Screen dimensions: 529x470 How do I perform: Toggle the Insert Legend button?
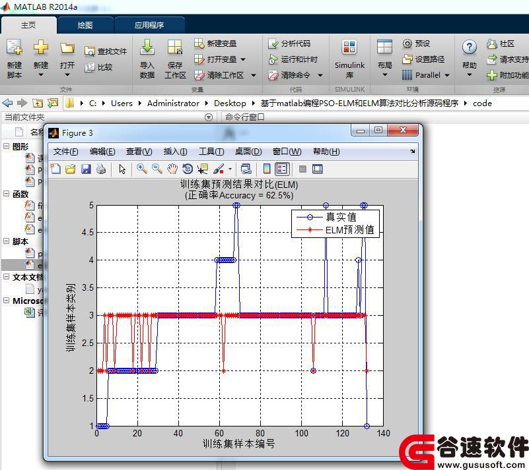(x=282, y=169)
